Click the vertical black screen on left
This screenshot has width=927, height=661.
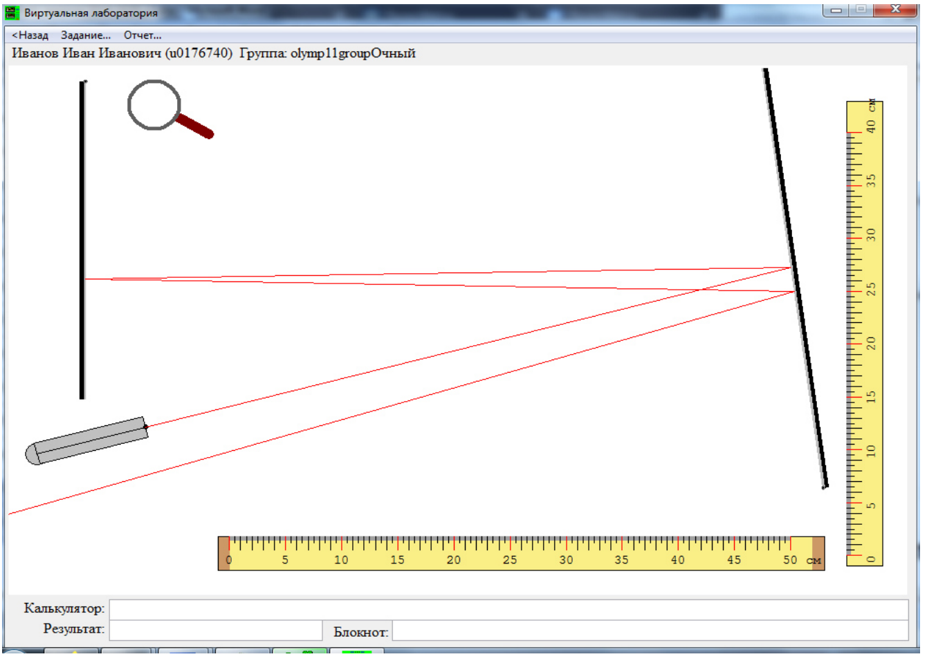[x=82, y=240]
